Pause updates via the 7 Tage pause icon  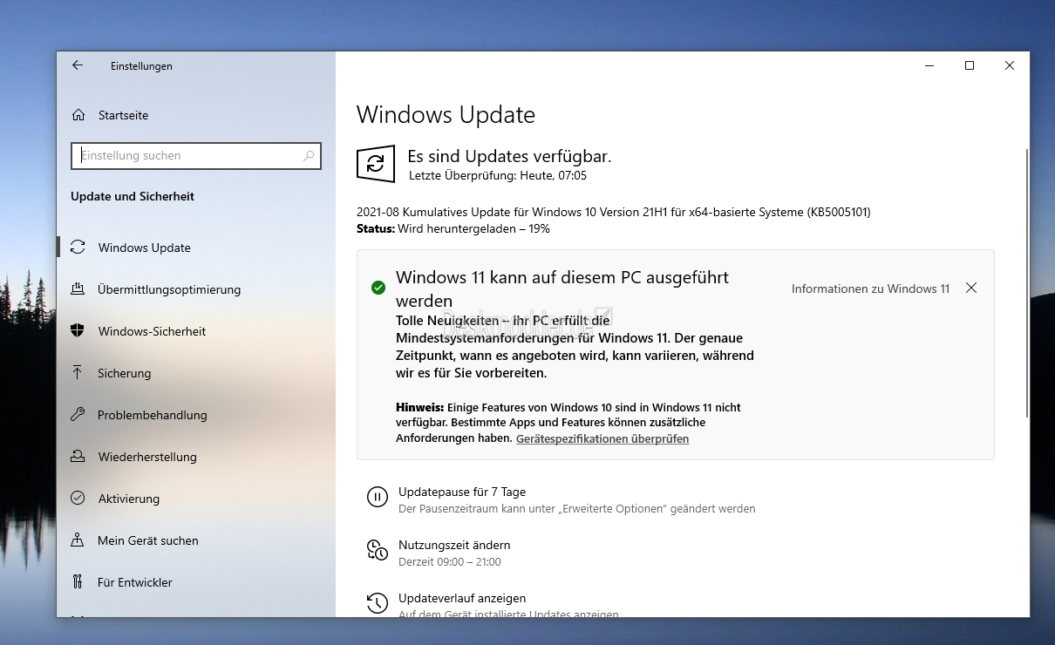[x=377, y=497]
